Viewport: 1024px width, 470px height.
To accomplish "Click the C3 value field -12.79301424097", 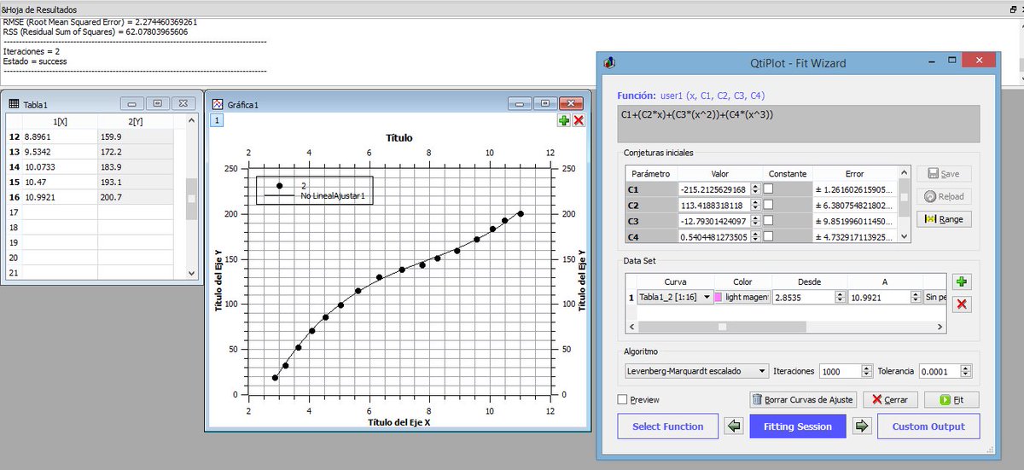I will (713, 221).
